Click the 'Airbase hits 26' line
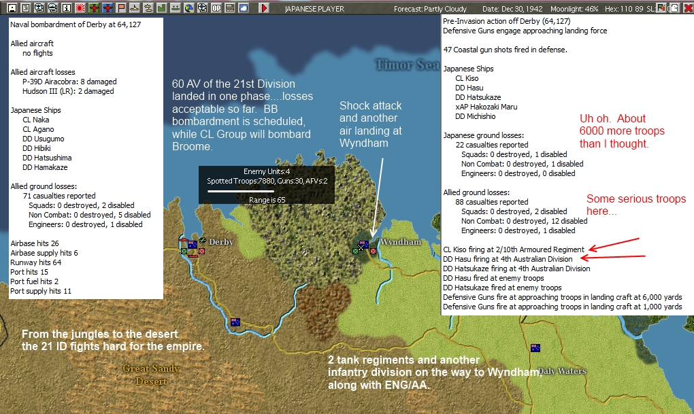694x414 pixels. 35,244
